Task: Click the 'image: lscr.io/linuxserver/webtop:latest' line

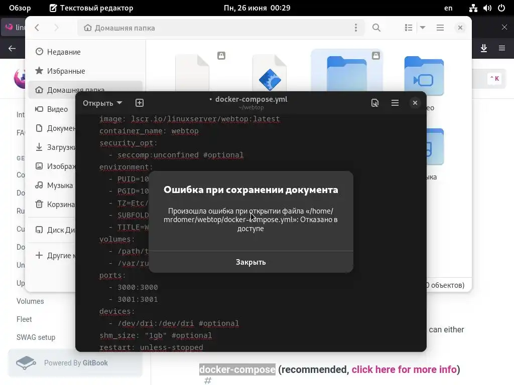Action: (189, 119)
